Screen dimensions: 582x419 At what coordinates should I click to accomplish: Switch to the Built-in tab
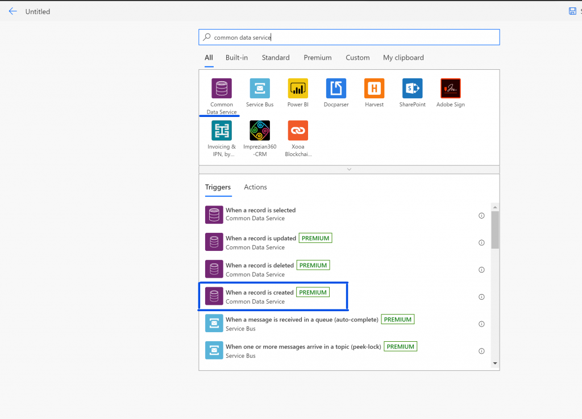click(236, 58)
